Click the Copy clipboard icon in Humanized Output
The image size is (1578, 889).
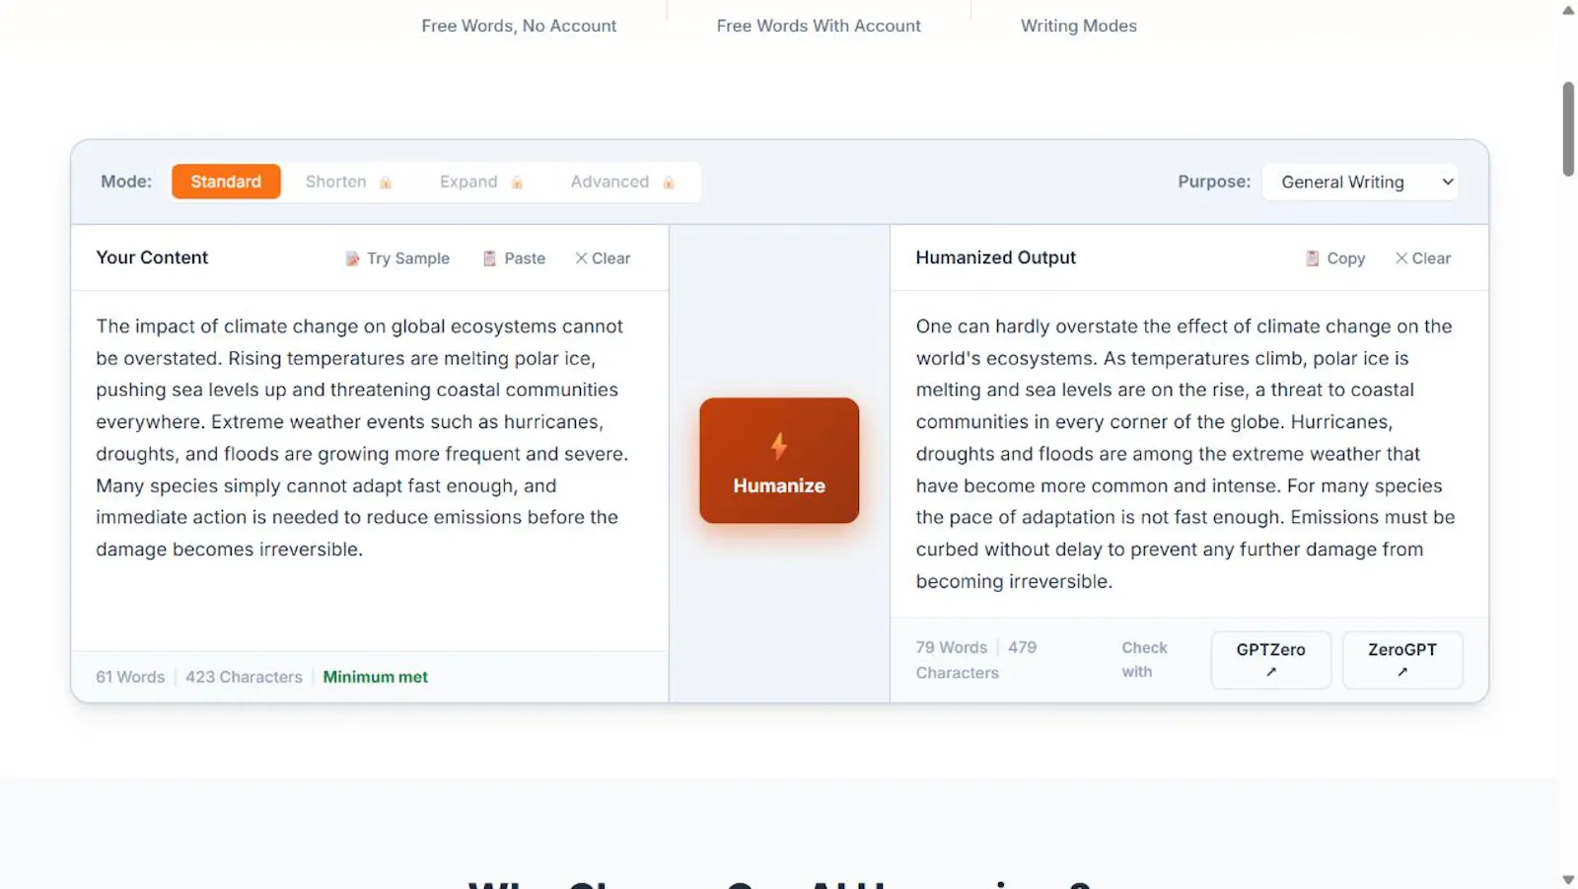[x=1313, y=259]
